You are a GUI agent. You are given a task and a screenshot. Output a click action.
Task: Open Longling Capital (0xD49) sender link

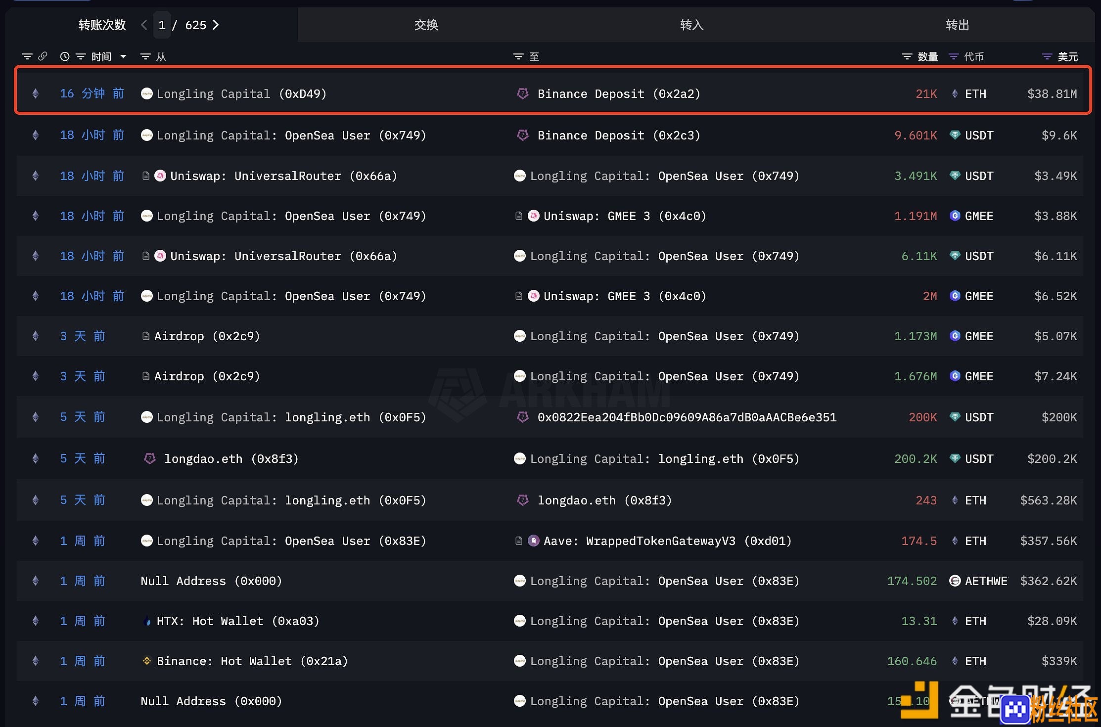(x=242, y=93)
